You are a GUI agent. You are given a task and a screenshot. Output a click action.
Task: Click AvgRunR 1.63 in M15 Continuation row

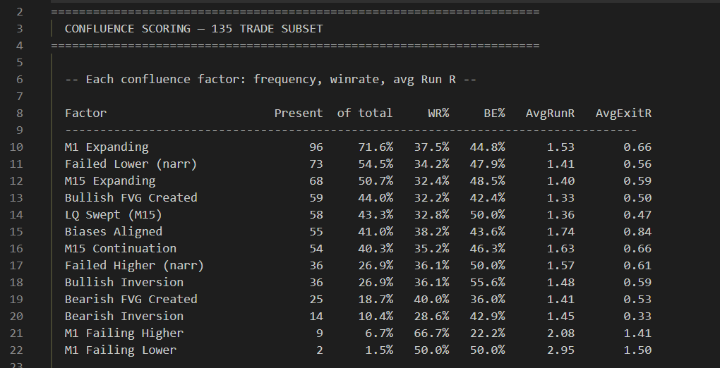(560, 249)
